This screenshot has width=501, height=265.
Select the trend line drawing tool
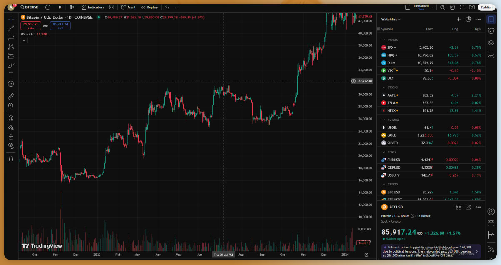tap(11, 28)
